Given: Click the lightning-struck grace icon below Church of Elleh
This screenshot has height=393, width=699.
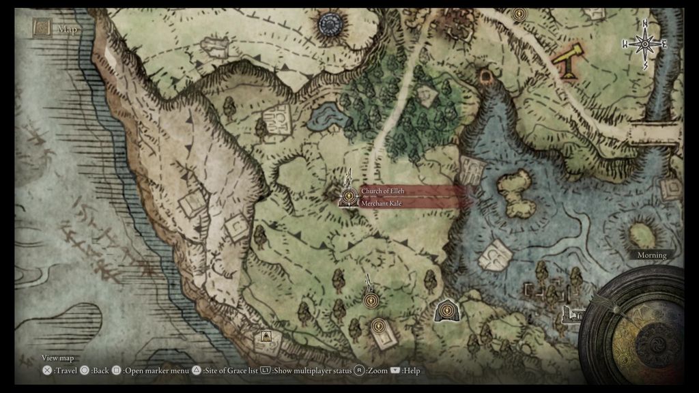Looking at the screenshot, I should pos(371,301).
